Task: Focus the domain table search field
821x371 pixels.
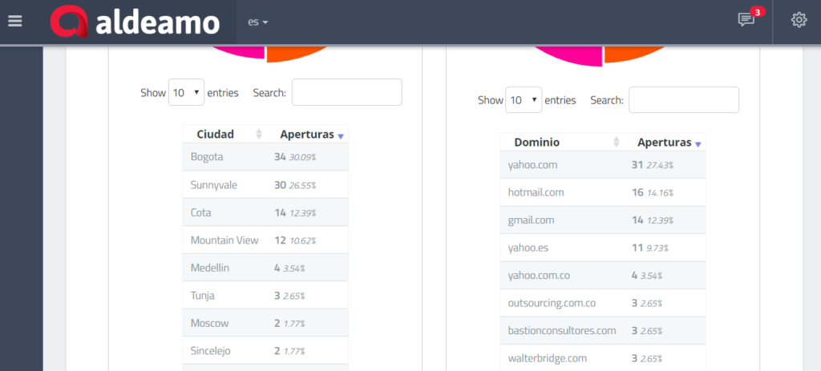Action: tap(683, 101)
